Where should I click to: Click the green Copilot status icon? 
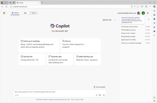tap(143, 13)
